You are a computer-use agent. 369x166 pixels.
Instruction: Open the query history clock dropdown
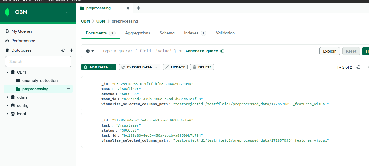[x=90, y=51]
